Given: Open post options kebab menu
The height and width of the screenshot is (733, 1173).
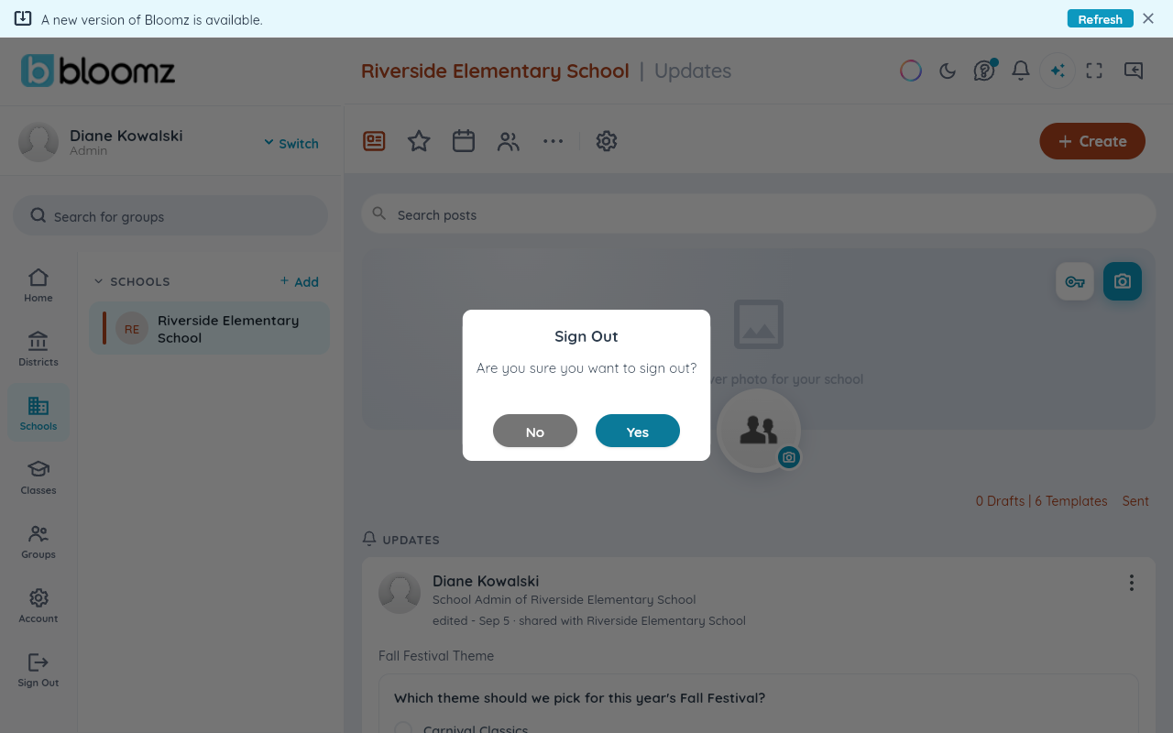Looking at the screenshot, I should click(x=1132, y=583).
